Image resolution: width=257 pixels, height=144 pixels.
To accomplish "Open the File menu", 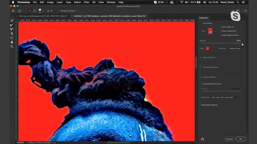I will (x=35, y=2).
